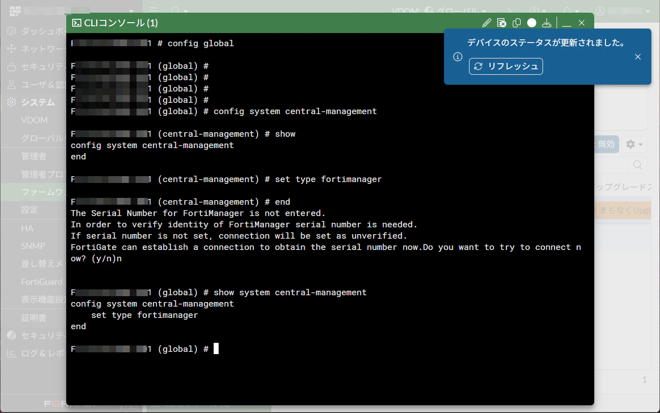Click the ログ&レポート chart icon in the sidebar
The height and width of the screenshot is (413, 660).
(x=11, y=353)
